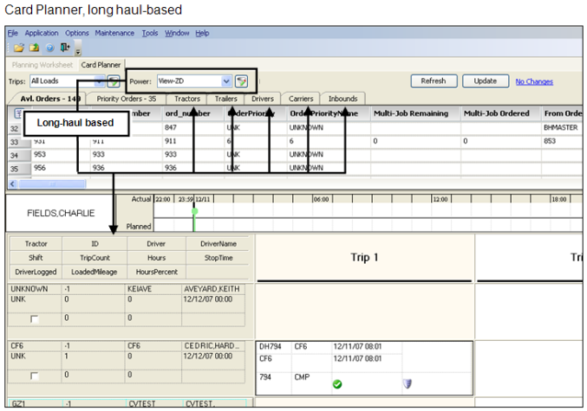Click green checkmark icon in Trip 1 card
The height and width of the screenshot is (411, 587).
pyautogui.click(x=336, y=383)
